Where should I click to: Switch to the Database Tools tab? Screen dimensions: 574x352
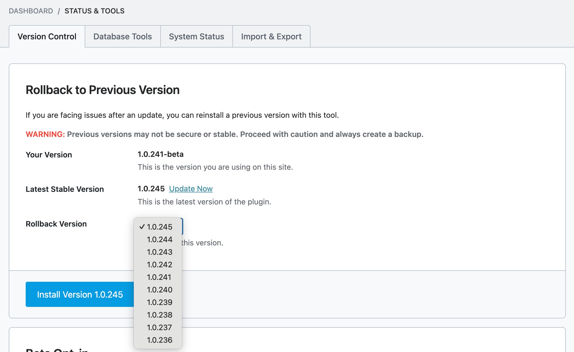click(122, 37)
